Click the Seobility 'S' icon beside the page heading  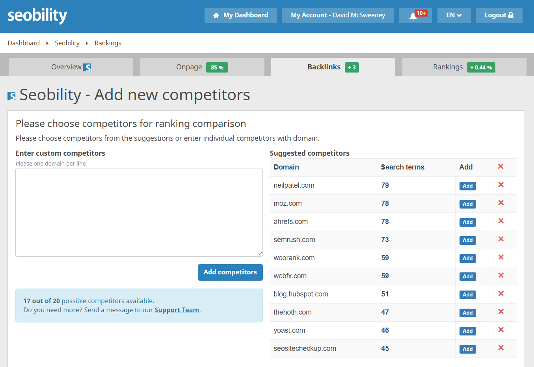coord(11,95)
